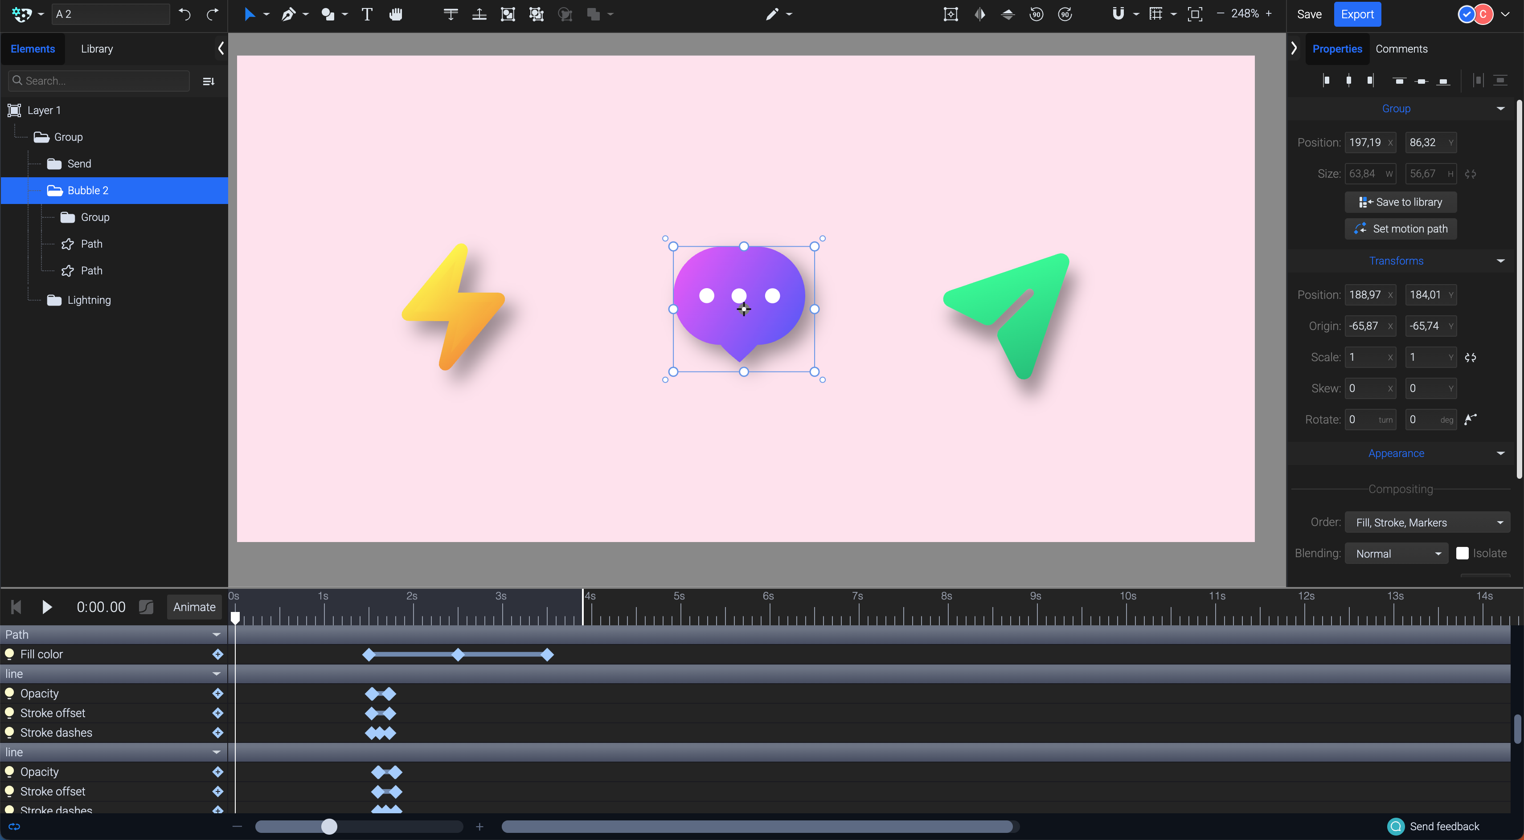Toggle Fill color animator bulb
Viewport: 1524px width, 840px height.
point(9,654)
